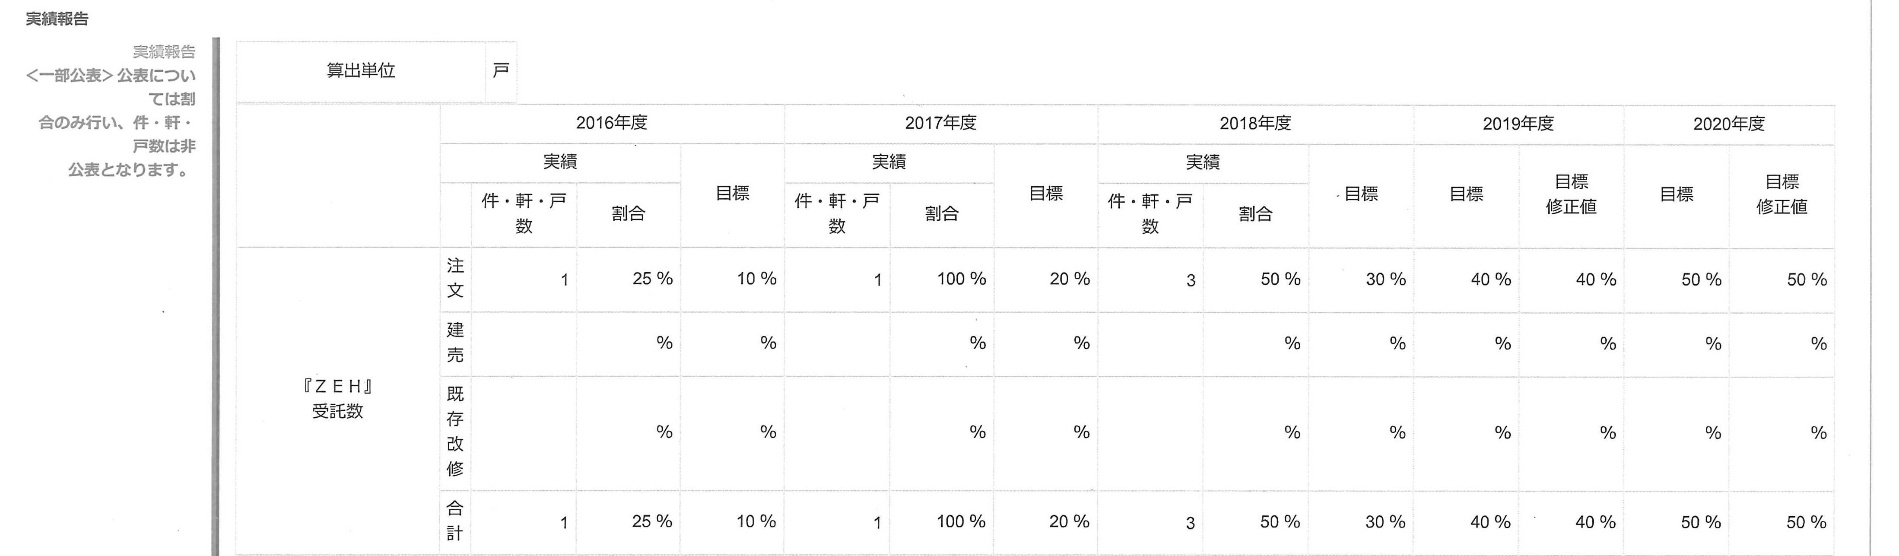Click the 3 count in 2018 合計 row
This screenshot has height=556, width=1899.
(x=1190, y=524)
